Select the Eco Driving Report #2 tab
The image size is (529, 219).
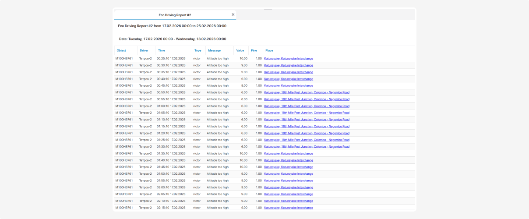(175, 15)
